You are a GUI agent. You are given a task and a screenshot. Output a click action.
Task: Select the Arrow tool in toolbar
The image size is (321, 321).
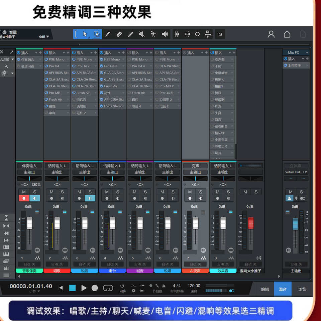[85, 34]
